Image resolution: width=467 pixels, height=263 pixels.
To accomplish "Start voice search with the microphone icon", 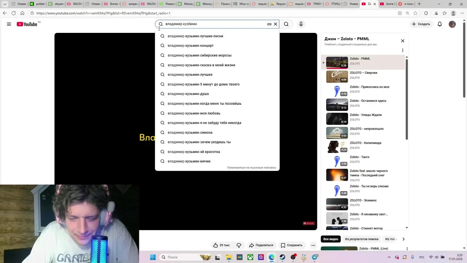I will (301, 24).
